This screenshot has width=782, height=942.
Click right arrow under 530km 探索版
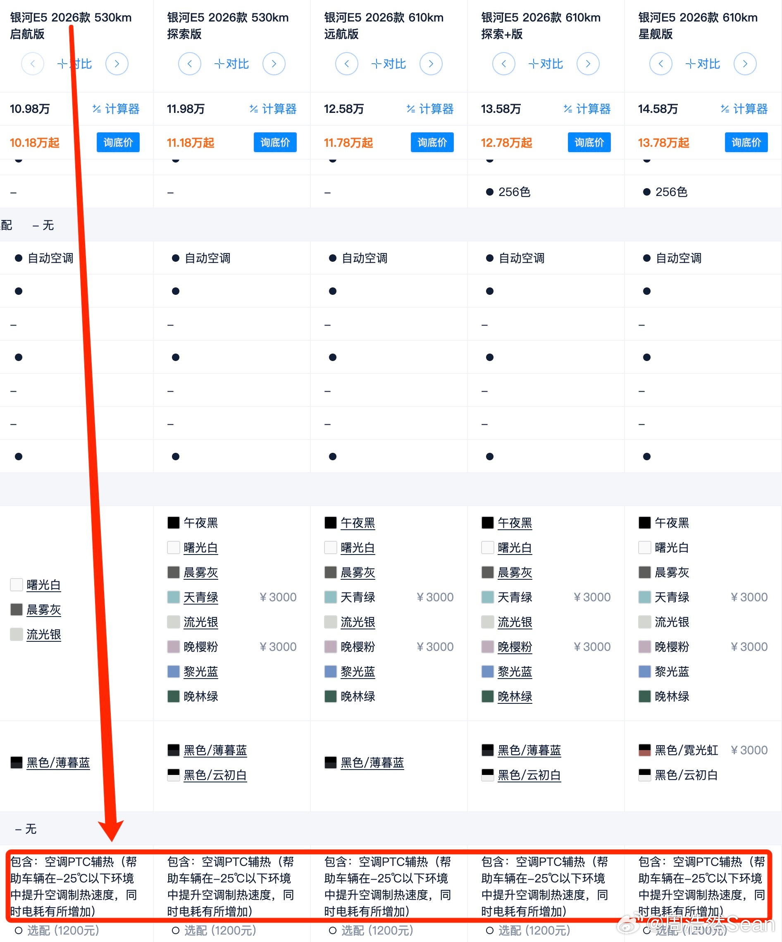point(274,64)
